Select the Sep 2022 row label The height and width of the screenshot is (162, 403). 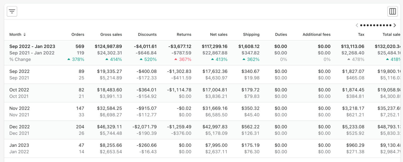[x=19, y=71]
